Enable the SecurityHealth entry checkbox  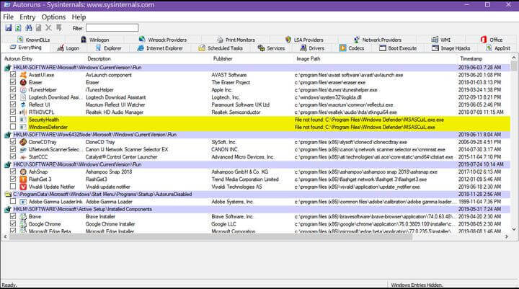[13, 119]
